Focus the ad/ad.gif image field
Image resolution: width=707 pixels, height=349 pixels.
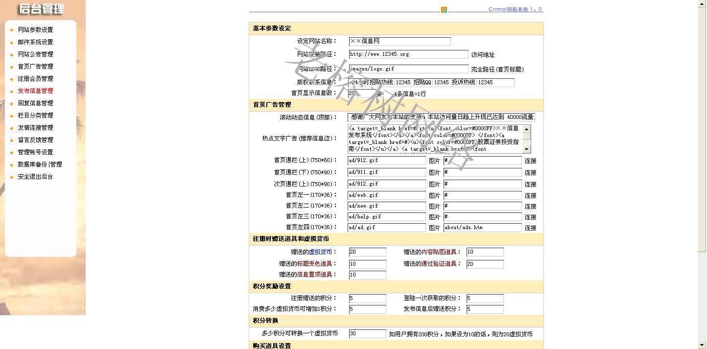[387, 228]
